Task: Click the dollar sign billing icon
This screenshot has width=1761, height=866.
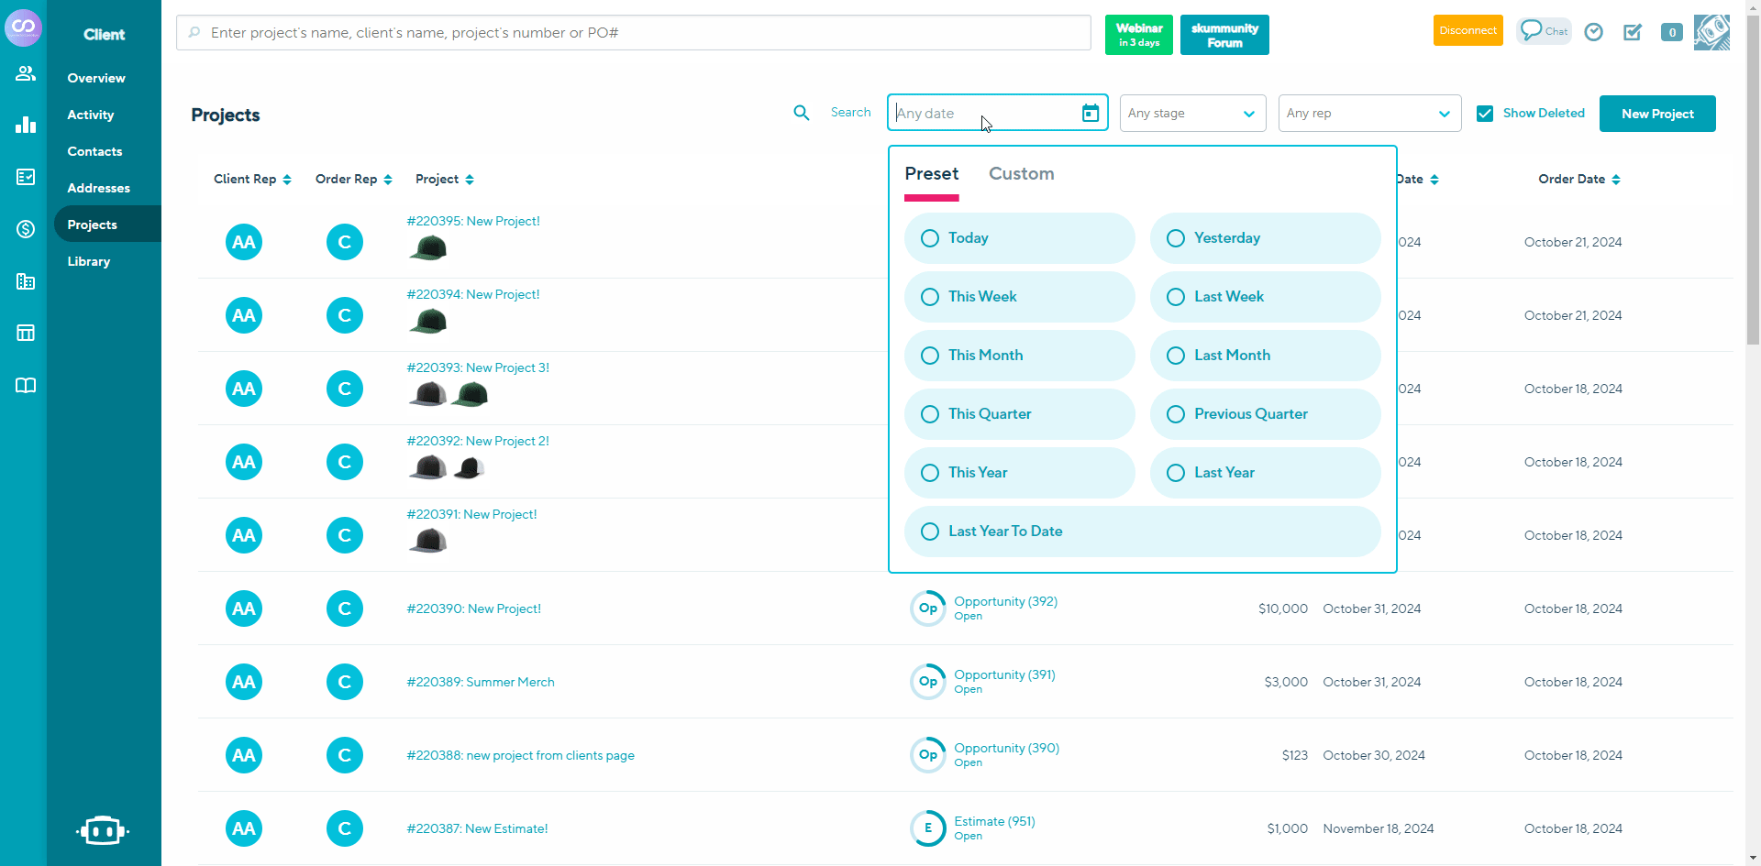Action: point(25,228)
